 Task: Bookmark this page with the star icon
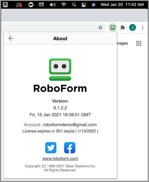point(100,28)
